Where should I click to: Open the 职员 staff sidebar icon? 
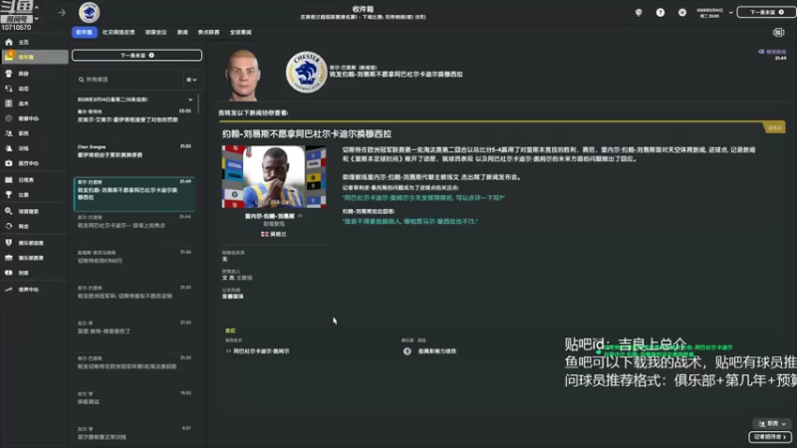pyautogui.click(x=9, y=133)
